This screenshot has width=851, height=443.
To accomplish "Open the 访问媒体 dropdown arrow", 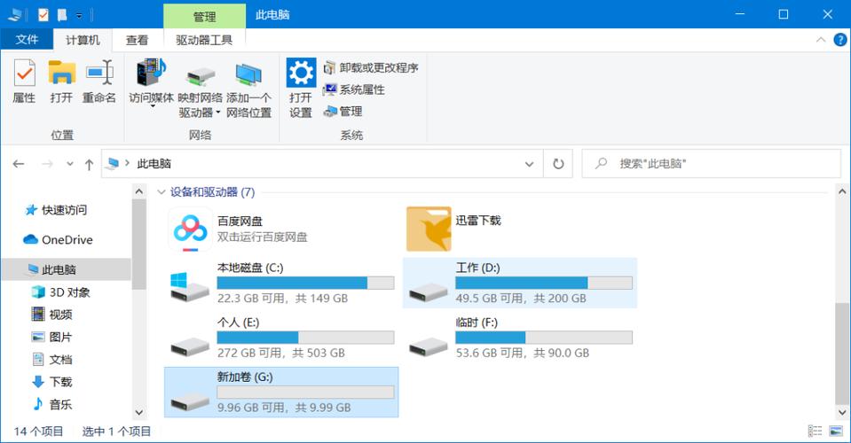I will click(x=153, y=106).
